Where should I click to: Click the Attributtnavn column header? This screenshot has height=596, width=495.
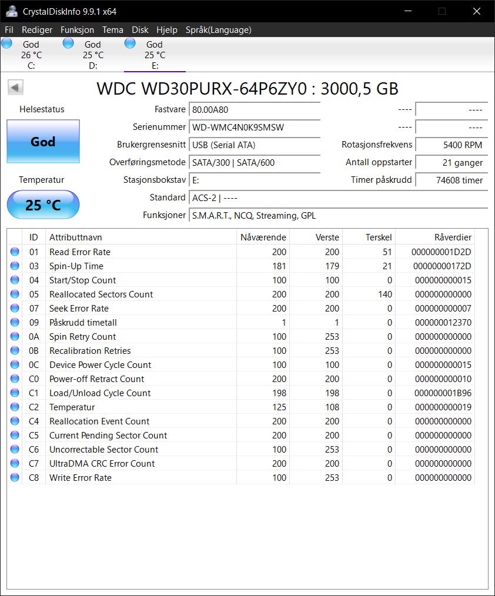tap(141, 237)
